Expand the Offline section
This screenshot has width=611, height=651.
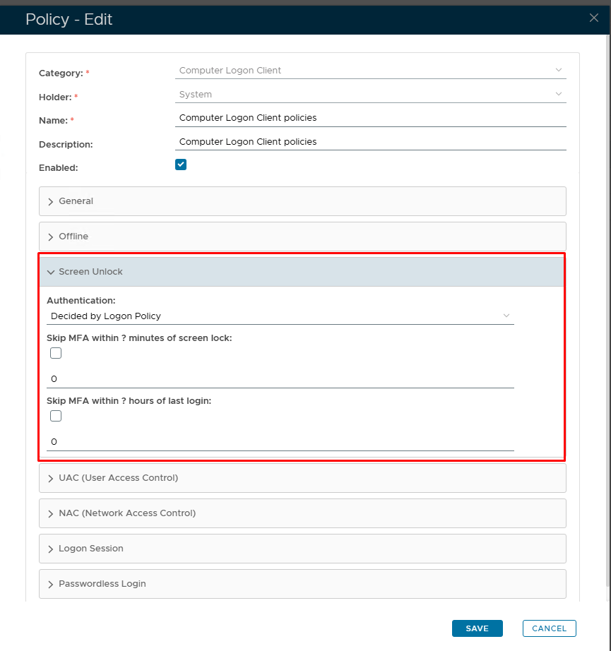point(302,237)
